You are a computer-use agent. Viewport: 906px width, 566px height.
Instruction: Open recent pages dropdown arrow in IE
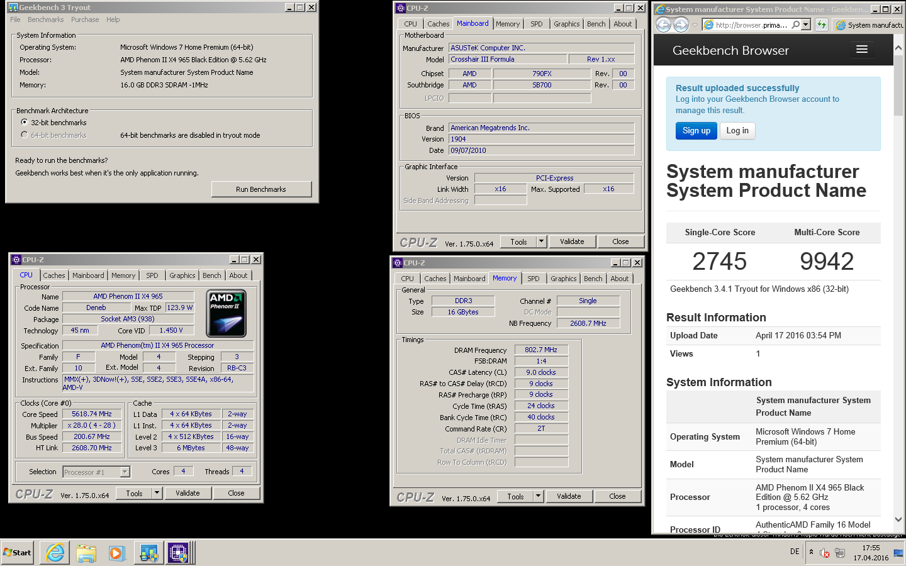[x=695, y=25]
